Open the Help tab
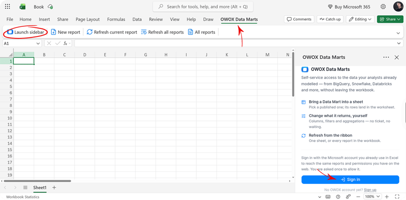The height and width of the screenshot is (200, 406). click(x=191, y=19)
